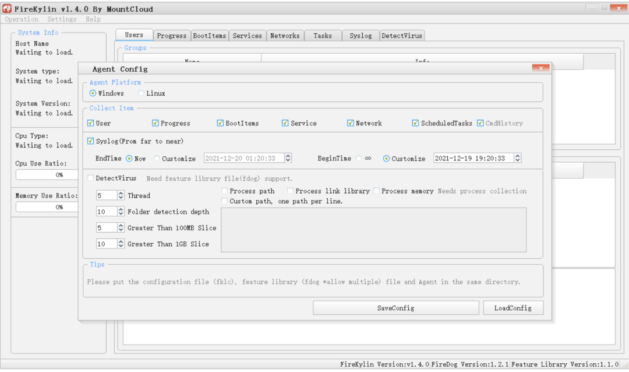Click the Folder detection depth field
629x372 pixels.
(107, 211)
